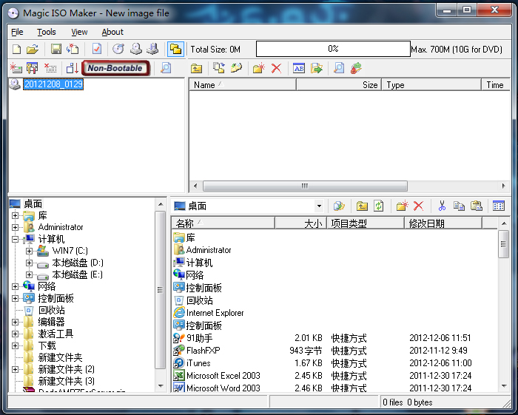
Task: Open the boot image properties tools icon
Action: [x=33, y=68]
